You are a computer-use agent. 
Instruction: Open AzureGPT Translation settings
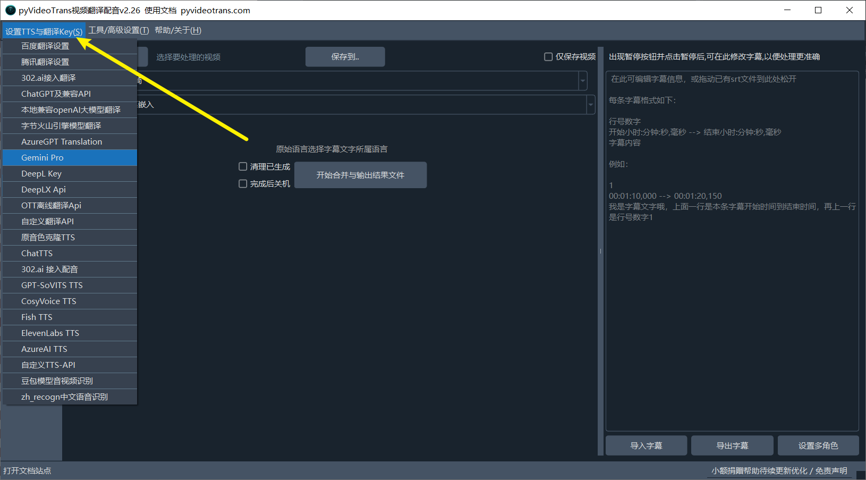(70, 142)
